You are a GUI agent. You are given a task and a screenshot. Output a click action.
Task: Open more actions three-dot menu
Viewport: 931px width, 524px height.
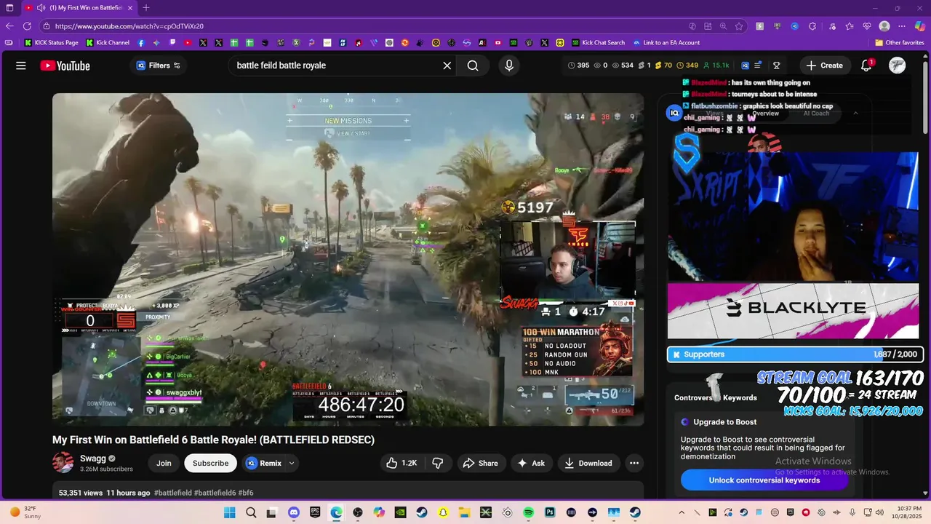click(x=634, y=463)
